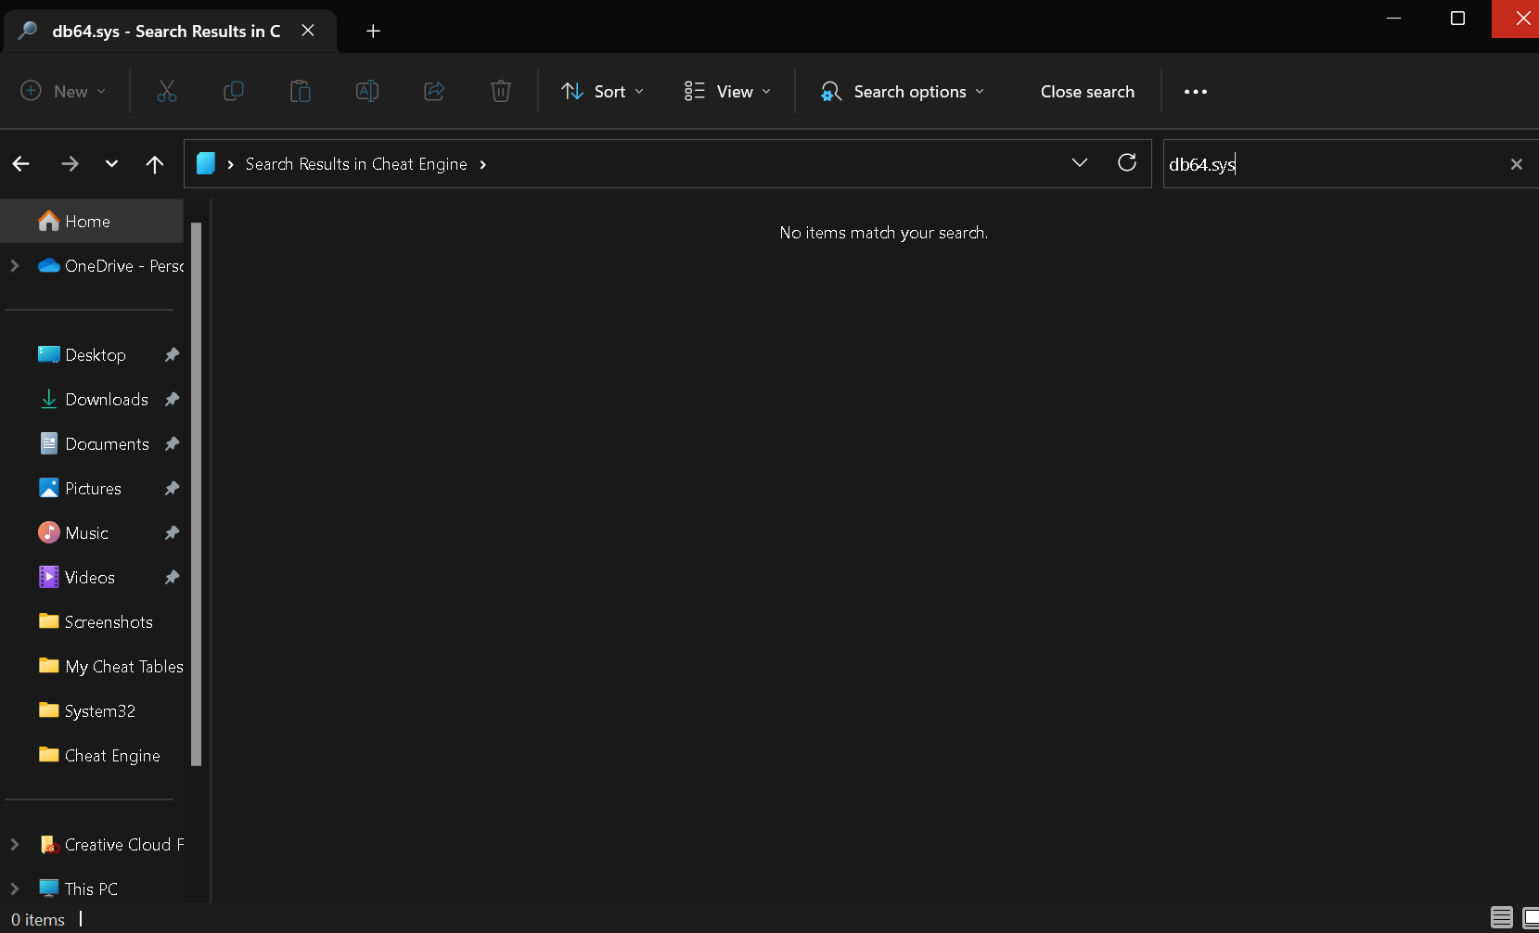Select the My Cheat Tables folder
Image resolution: width=1539 pixels, height=933 pixels.
123,666
